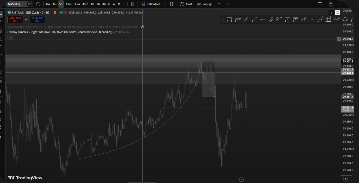Toggle auto scale A button
This screenshot has width=359, height=183.
(x=345, y=179)
